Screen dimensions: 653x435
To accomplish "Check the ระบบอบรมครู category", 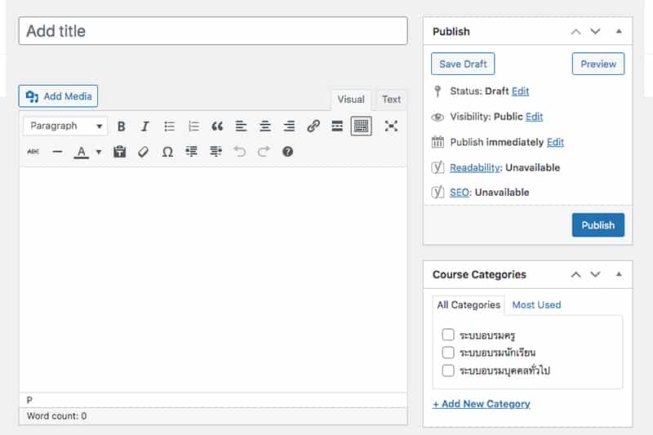I will 448,335.
